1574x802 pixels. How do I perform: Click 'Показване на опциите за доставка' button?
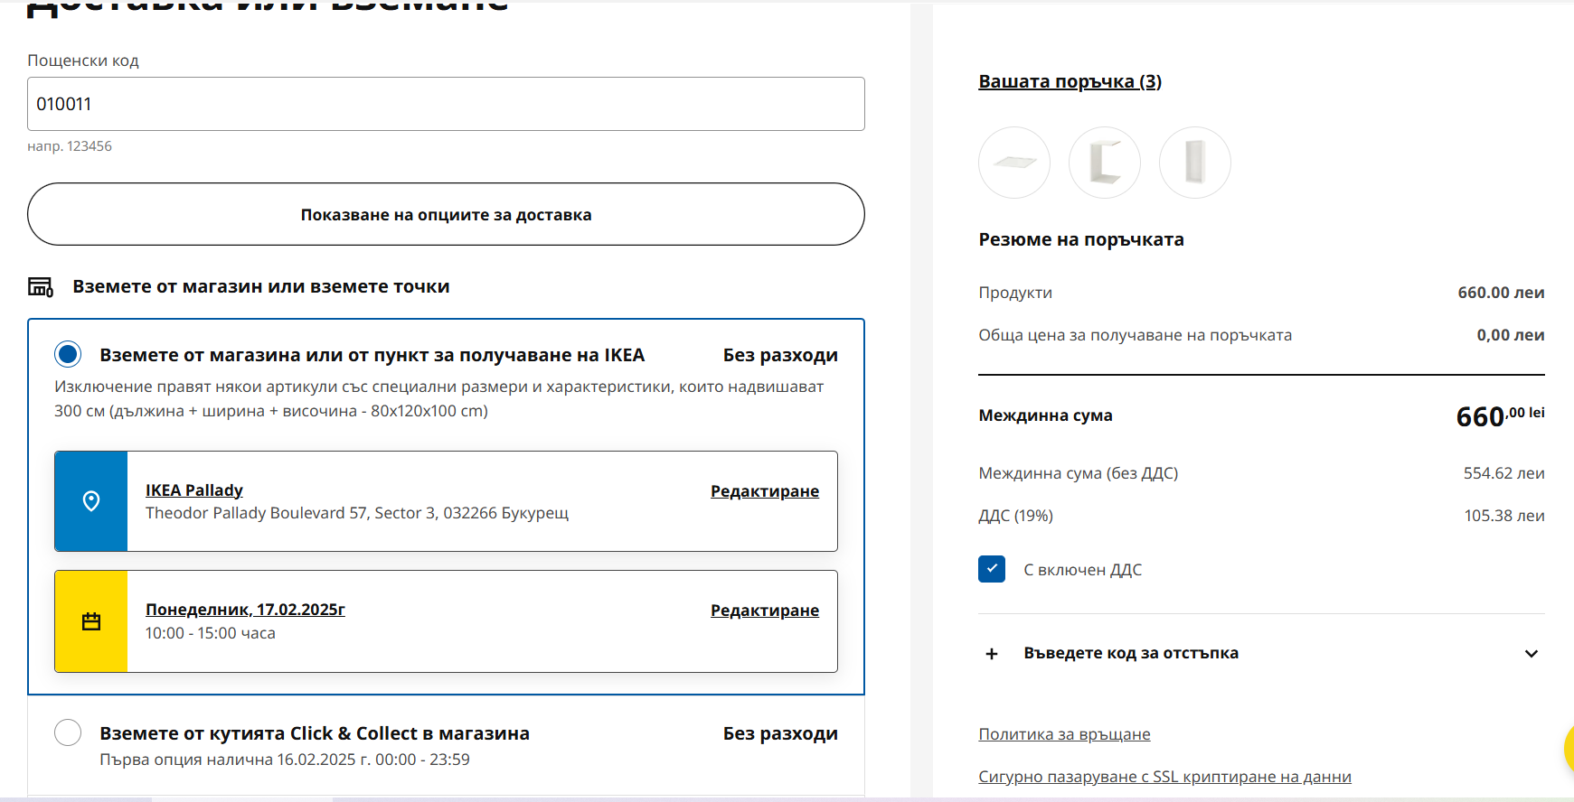pos(446,214)
